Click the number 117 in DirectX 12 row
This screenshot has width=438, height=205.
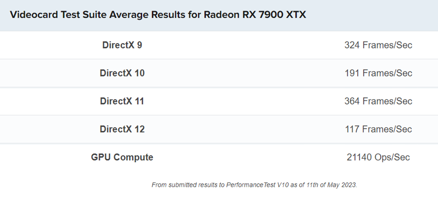[352, 129]
